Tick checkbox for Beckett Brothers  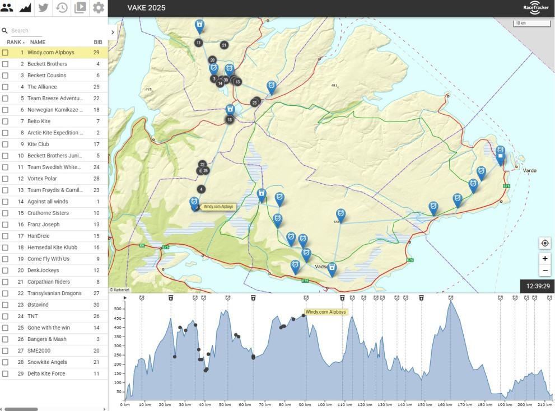(x=5, y=64)
